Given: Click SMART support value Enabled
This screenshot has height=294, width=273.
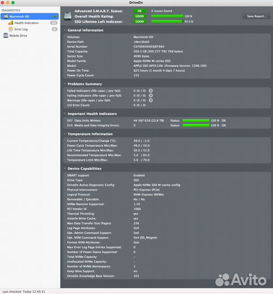Looking at the screenshot, I should (x=139, y=175).
